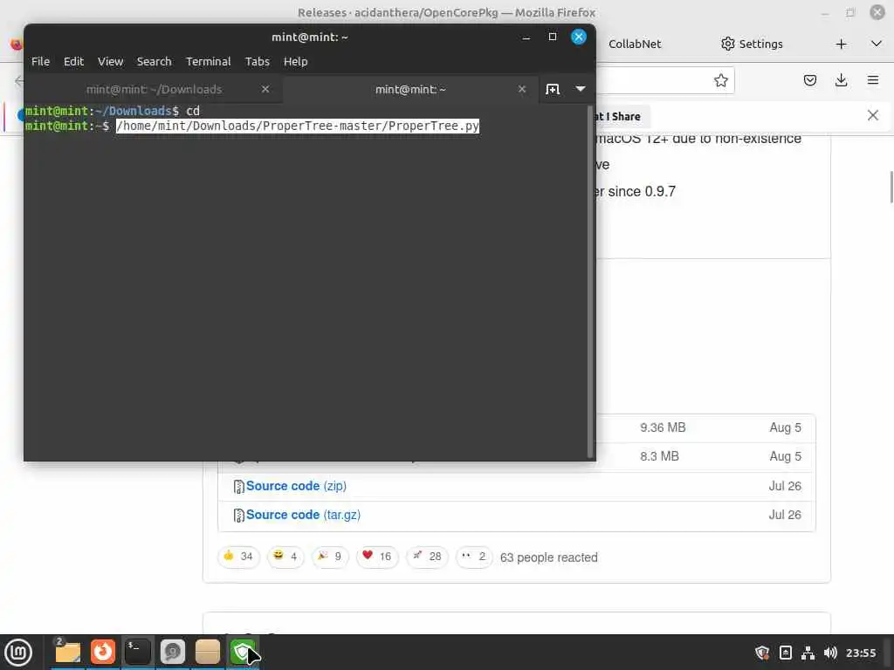Open the File menu in the terminal
This screenshot has width=894, height=670.
click(40, 62)
